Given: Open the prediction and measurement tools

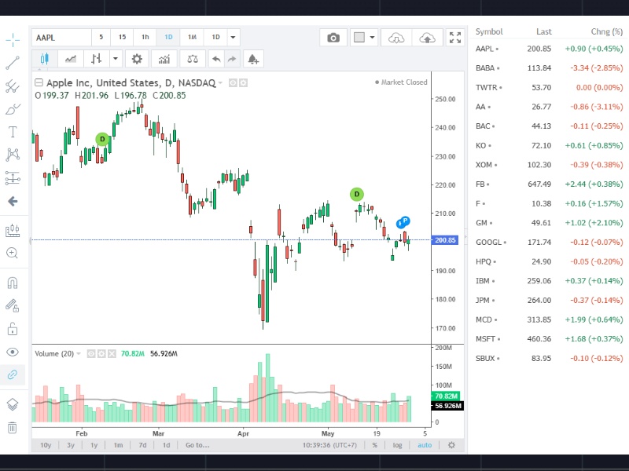Looking at the screenshot, I should (13, 178).
